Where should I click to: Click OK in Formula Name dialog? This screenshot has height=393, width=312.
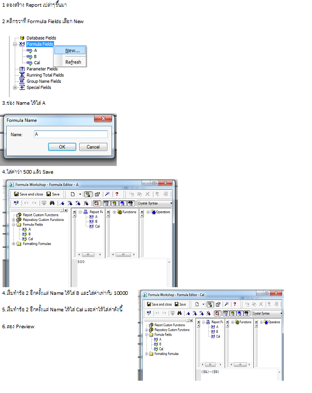tap(62, 147)
